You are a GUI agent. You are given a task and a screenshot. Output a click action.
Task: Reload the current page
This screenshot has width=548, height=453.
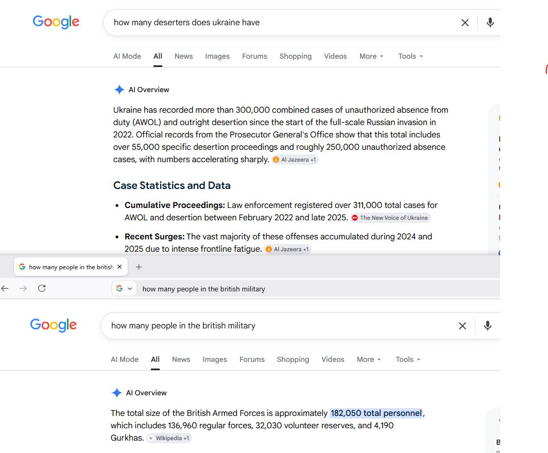[x=42, y=288]
